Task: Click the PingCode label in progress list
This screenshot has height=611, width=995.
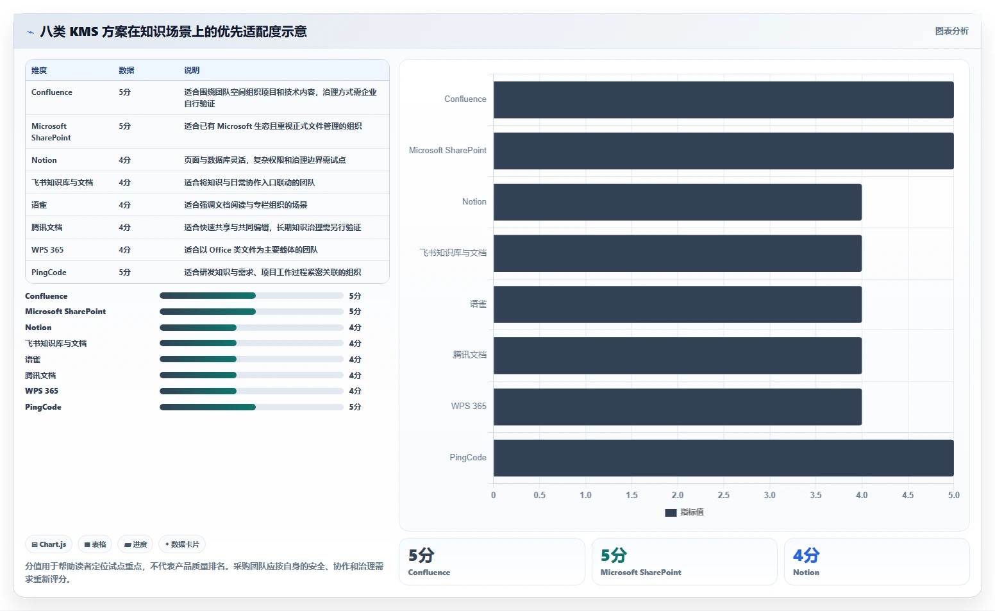Action: (x=43, y=407)
